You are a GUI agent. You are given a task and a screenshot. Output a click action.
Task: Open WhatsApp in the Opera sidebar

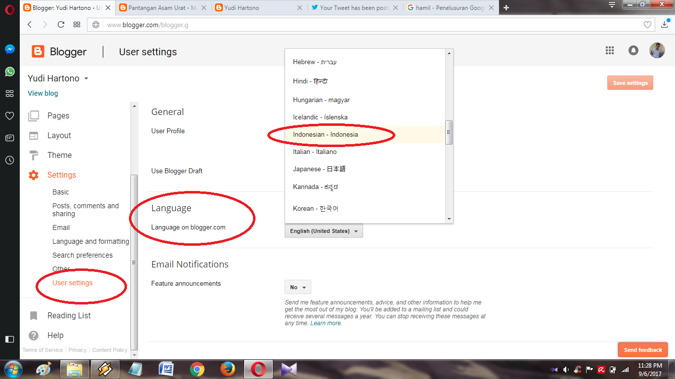9,72
